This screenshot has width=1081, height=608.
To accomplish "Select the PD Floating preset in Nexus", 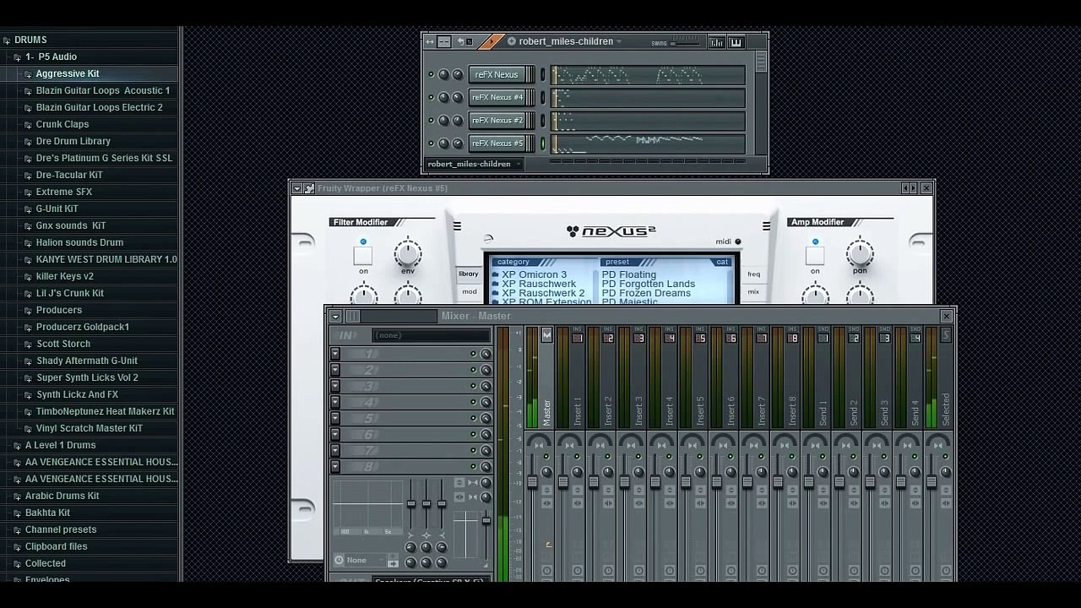I will tap(629, 274).
